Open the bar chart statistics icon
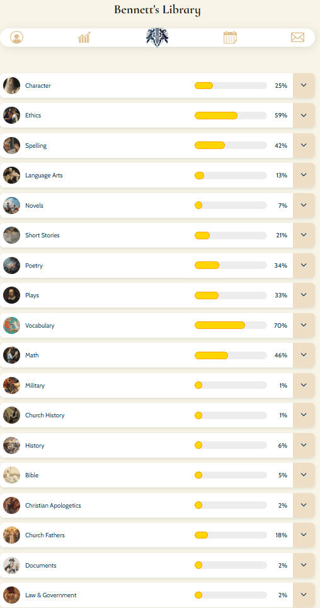The width and height of the screenshot is (320, 608). (x=84, y=38)
